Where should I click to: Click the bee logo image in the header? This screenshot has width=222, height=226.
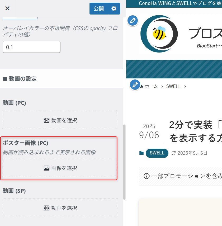click(159, 34)
